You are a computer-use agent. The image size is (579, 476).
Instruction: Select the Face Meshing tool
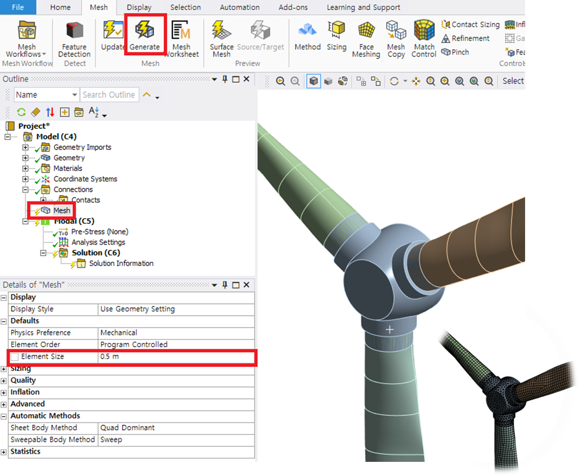coord(366,31)
